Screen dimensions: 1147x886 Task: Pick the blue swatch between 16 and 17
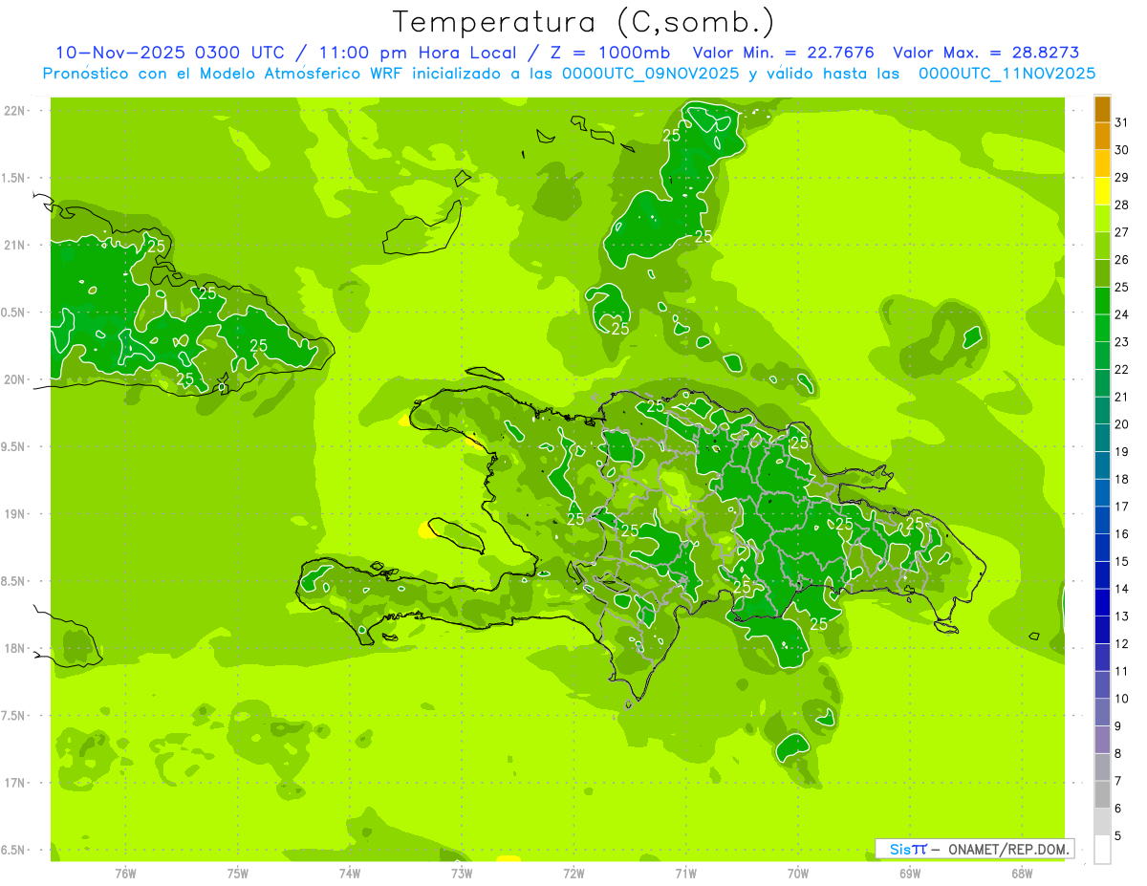(x=1102, y=521)
